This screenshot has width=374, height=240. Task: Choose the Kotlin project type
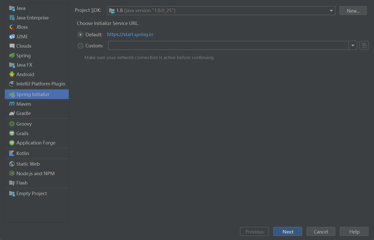37,153
